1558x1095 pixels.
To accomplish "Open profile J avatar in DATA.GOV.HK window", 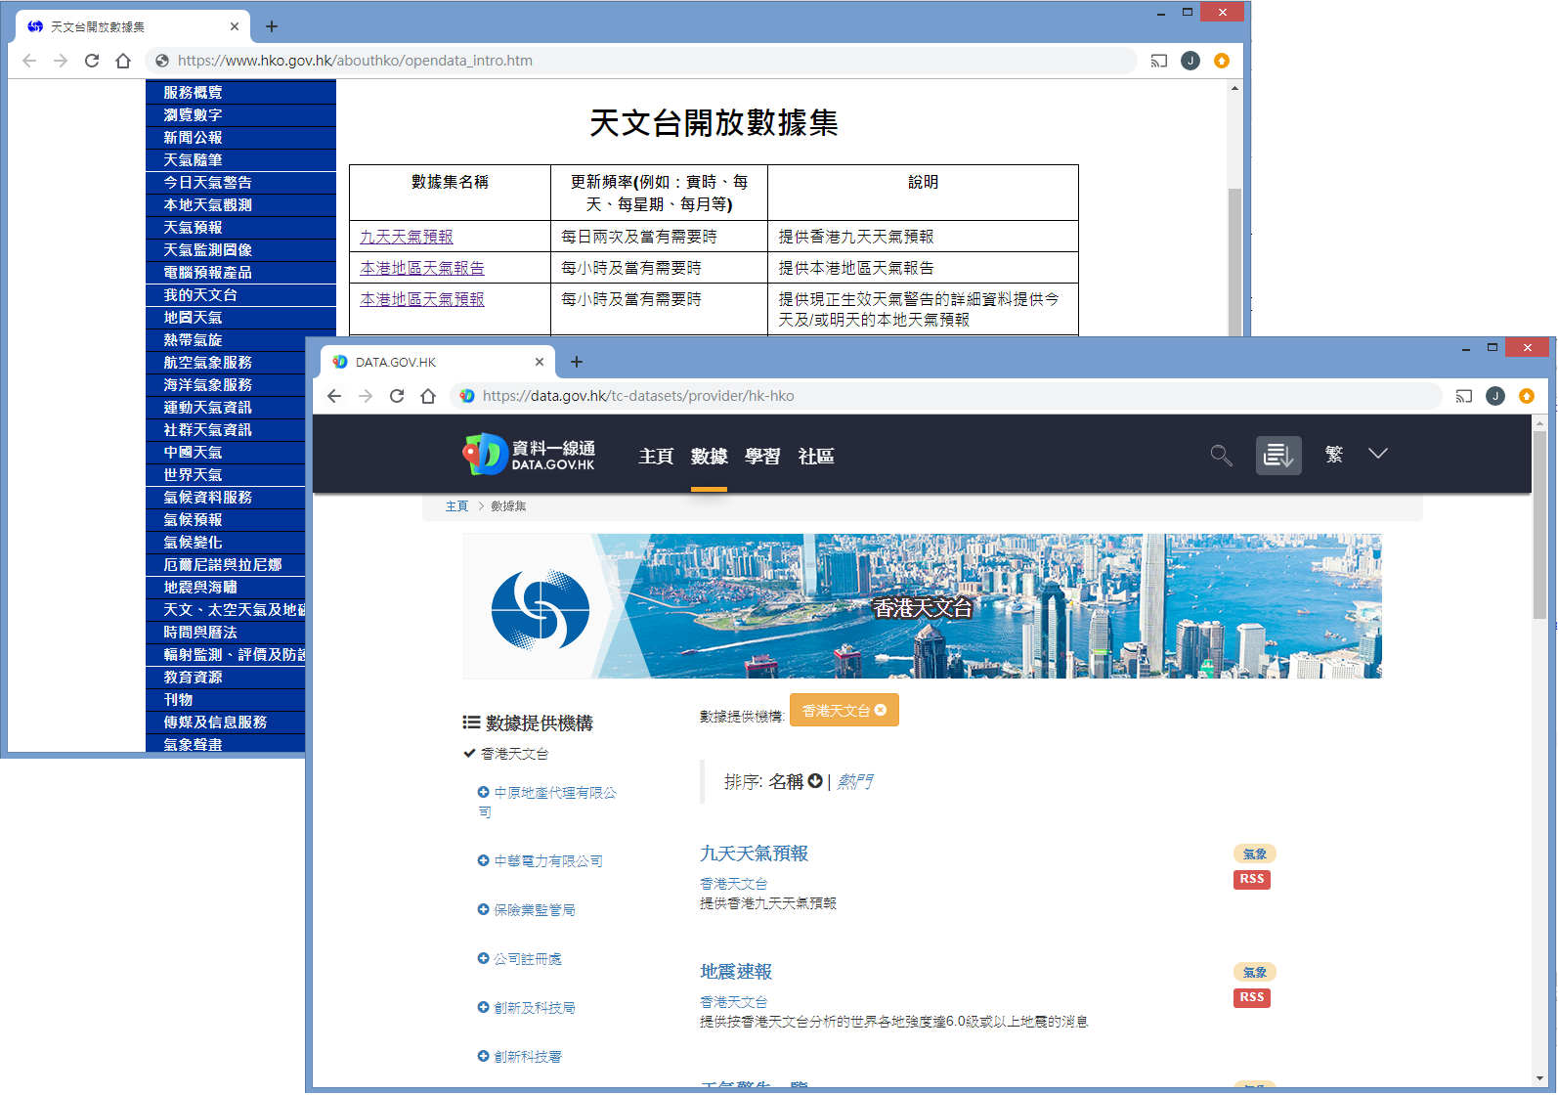I will 1495,396.
